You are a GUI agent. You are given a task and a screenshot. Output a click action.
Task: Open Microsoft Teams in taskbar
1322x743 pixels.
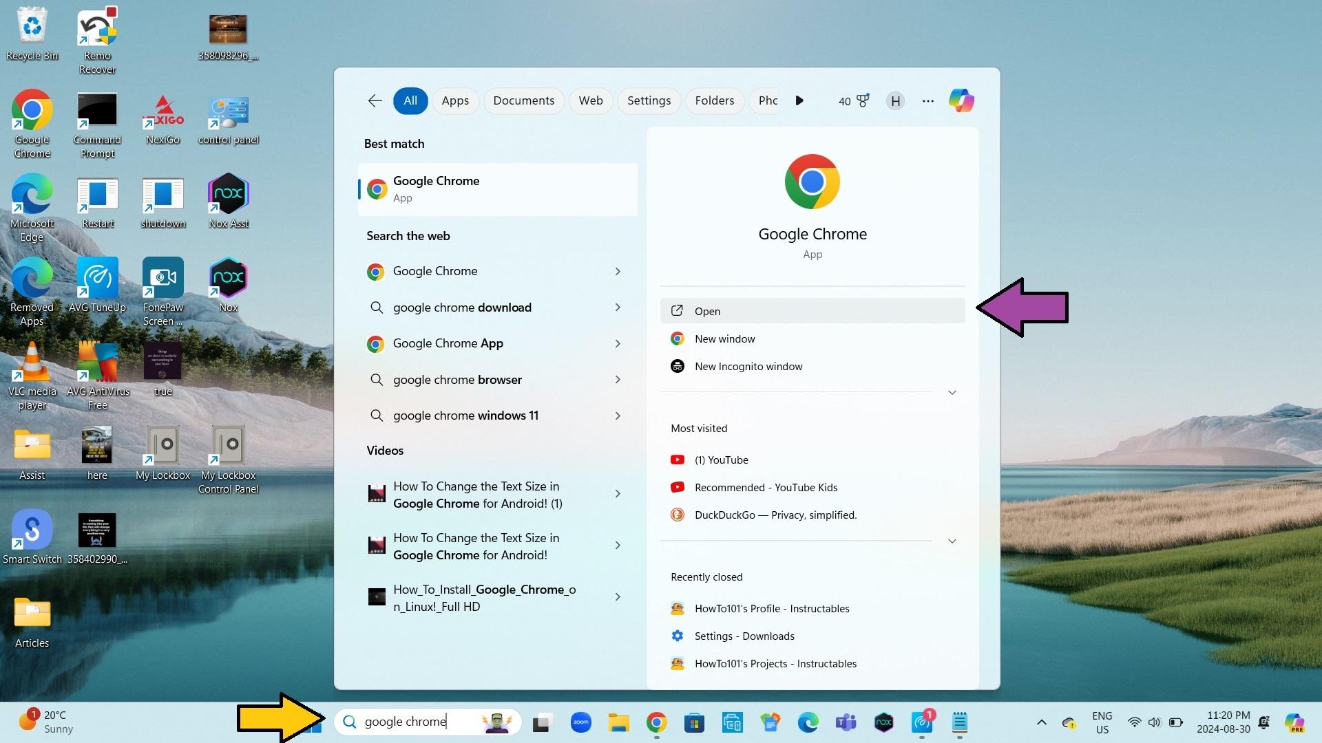[x=846, y=722]
